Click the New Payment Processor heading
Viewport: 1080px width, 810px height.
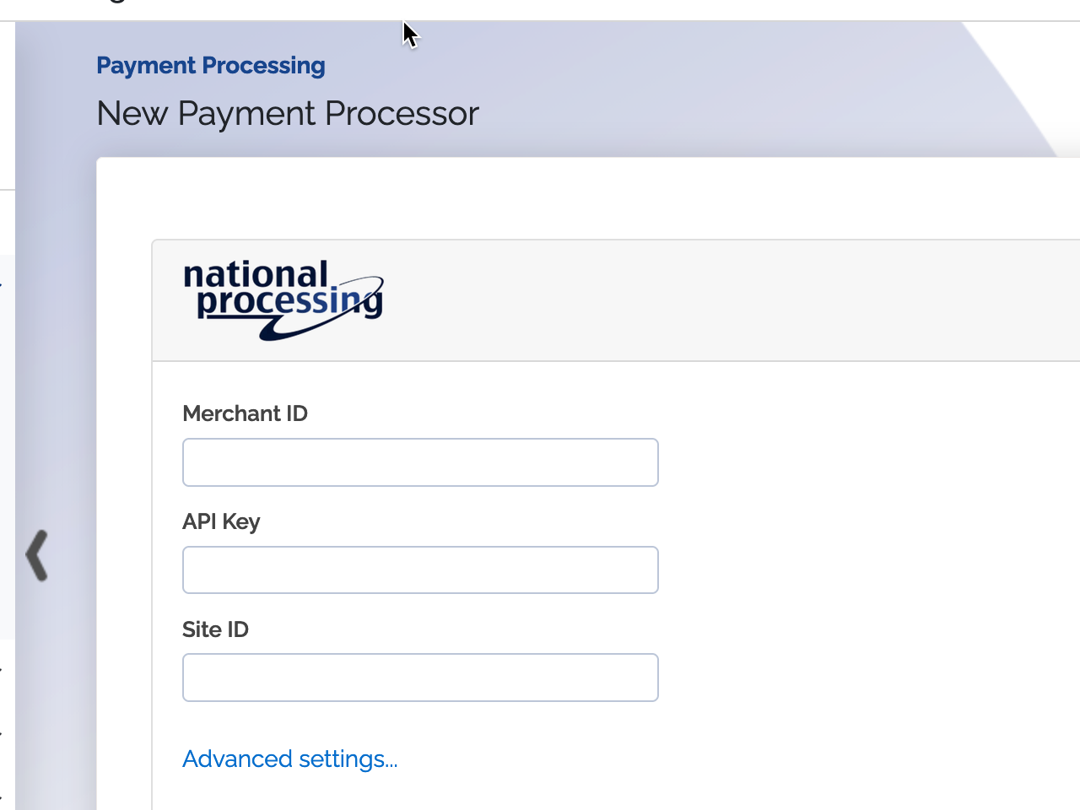coord(288,114)
